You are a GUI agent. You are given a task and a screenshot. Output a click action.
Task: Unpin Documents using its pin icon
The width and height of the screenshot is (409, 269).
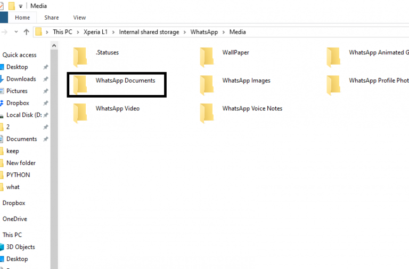point(46,139)
